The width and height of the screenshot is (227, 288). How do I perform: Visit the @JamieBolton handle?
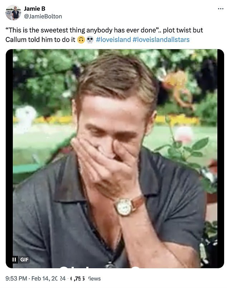tap(43, 16)
